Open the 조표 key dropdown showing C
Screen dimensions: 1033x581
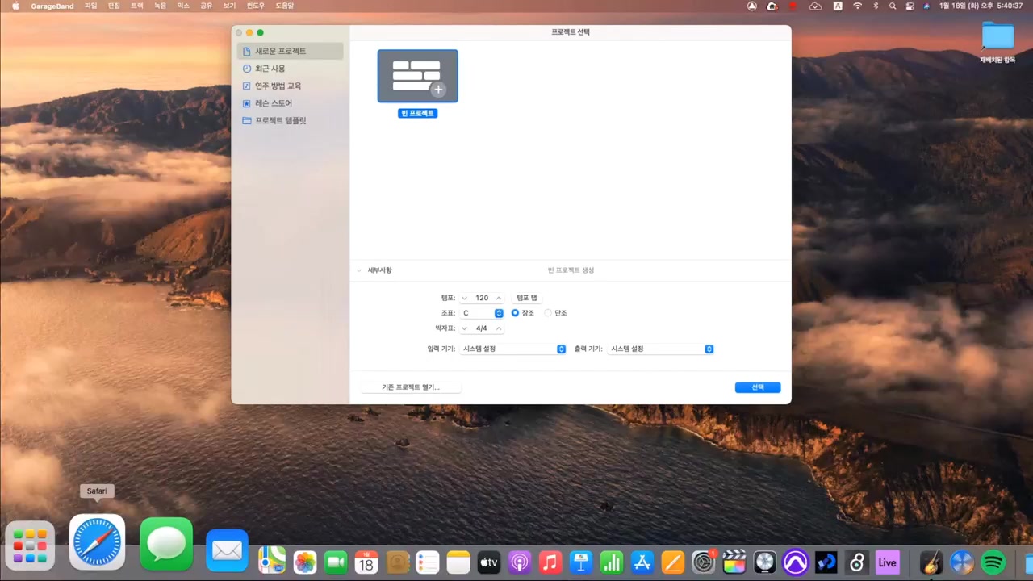[x=498, y=313]
